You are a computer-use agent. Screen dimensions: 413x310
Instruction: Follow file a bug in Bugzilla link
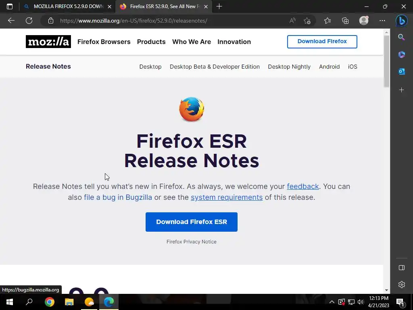[x=118, y=197]
